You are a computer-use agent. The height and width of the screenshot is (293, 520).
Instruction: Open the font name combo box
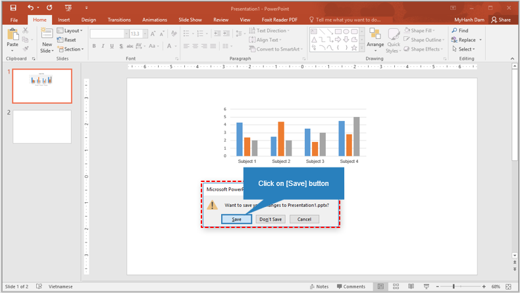(109, 34)
